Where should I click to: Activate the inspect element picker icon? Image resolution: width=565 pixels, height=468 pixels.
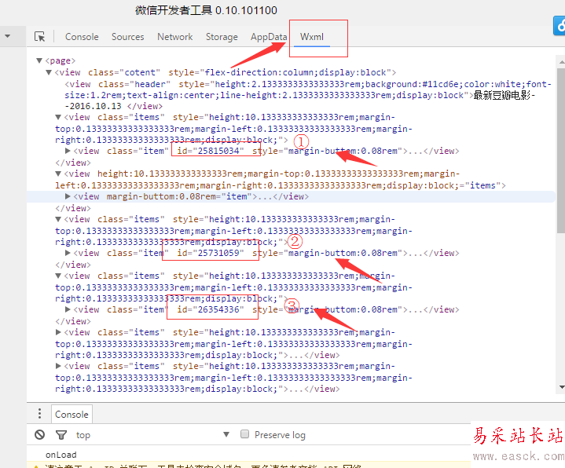(39, 37)
